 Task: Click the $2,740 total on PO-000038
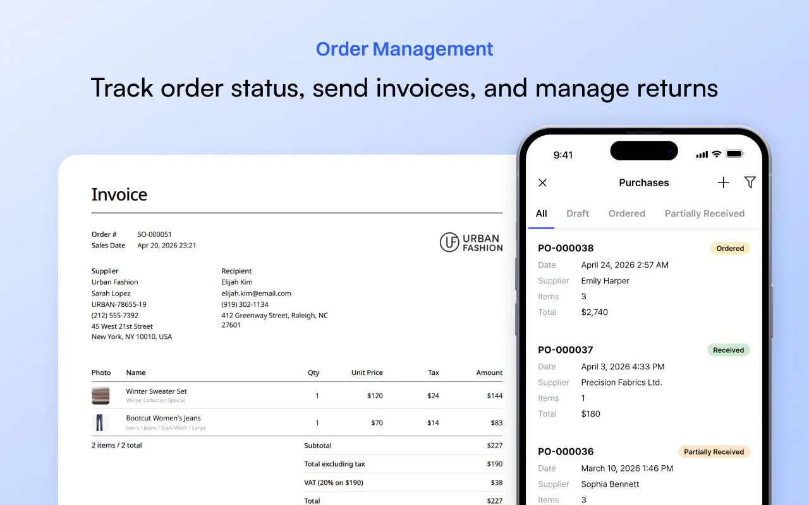click(595, 312)
